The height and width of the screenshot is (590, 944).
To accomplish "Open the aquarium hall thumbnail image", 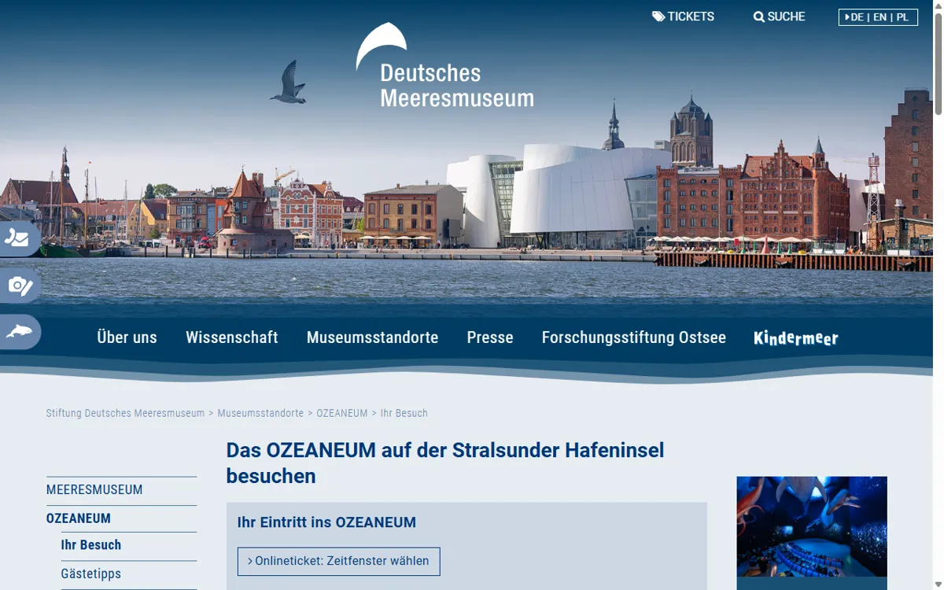I will pos(812,526).
